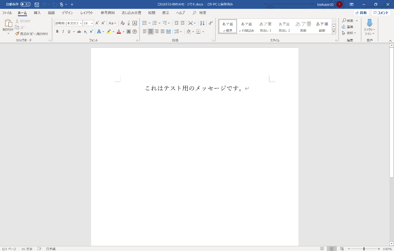
Task: Click the multilevel list icon
Action: tap(165, 23)
